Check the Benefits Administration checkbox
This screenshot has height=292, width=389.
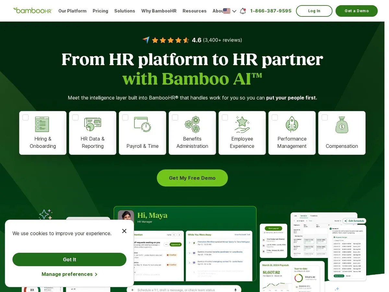point(175,117)
